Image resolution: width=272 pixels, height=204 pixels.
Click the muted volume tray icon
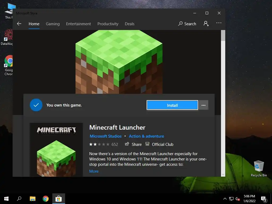pyautogui.click(x=237, y=199)
